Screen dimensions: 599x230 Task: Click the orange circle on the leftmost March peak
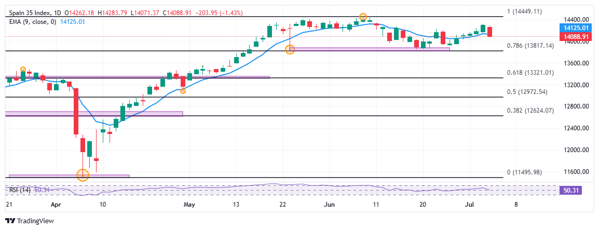[x=23, y=69]
